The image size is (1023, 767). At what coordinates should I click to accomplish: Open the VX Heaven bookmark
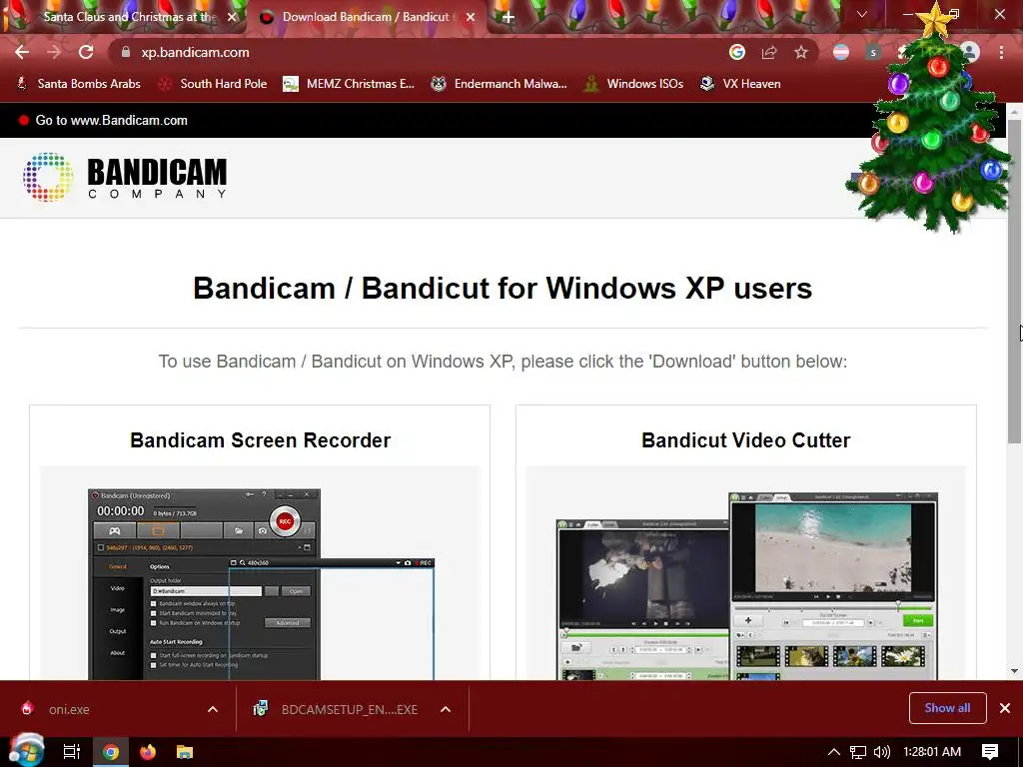tap(740, 84)
